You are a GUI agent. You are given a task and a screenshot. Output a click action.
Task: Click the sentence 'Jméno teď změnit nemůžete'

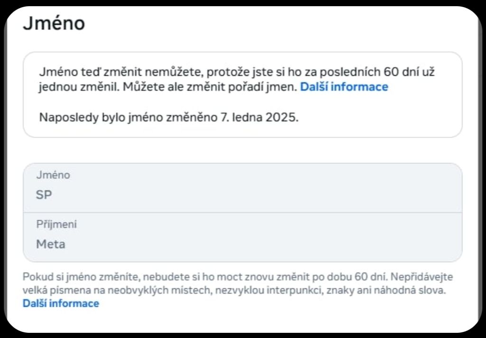click(121, 72)
